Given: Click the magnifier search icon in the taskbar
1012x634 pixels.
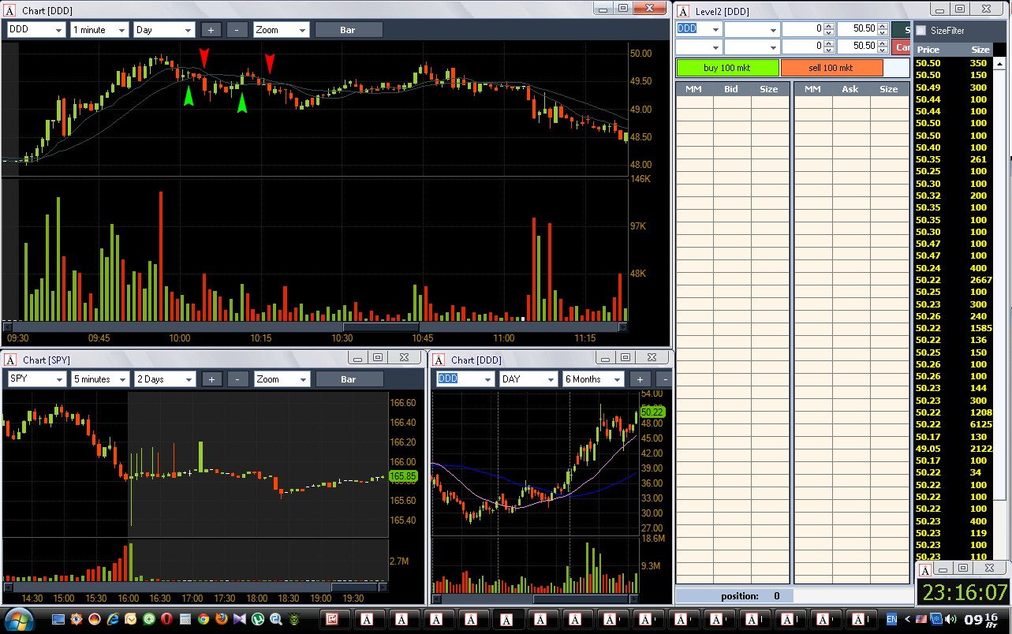Looking at the screenshot, I should [x=275, y=619].
